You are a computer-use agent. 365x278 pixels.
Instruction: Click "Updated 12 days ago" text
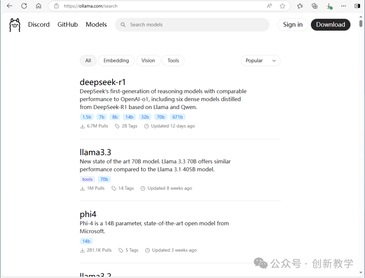(x=173, y=126)
